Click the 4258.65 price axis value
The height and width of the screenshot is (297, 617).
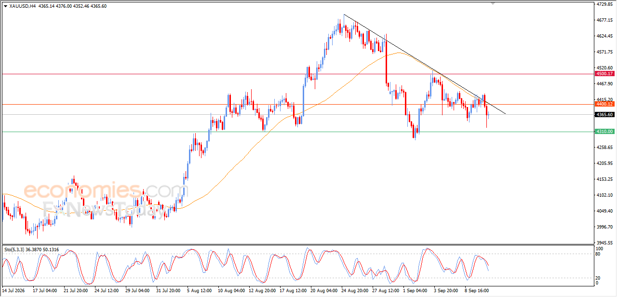pos(604,148)
